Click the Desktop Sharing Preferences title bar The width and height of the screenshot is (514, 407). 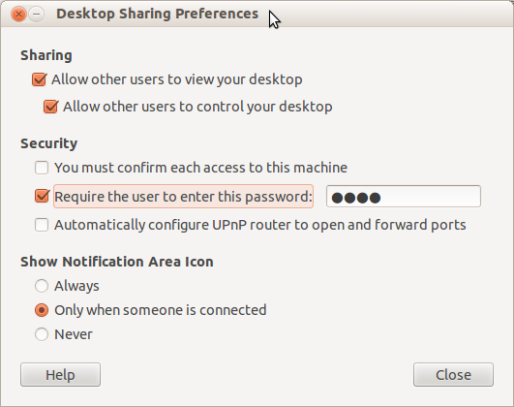click(x=158, y=14)
